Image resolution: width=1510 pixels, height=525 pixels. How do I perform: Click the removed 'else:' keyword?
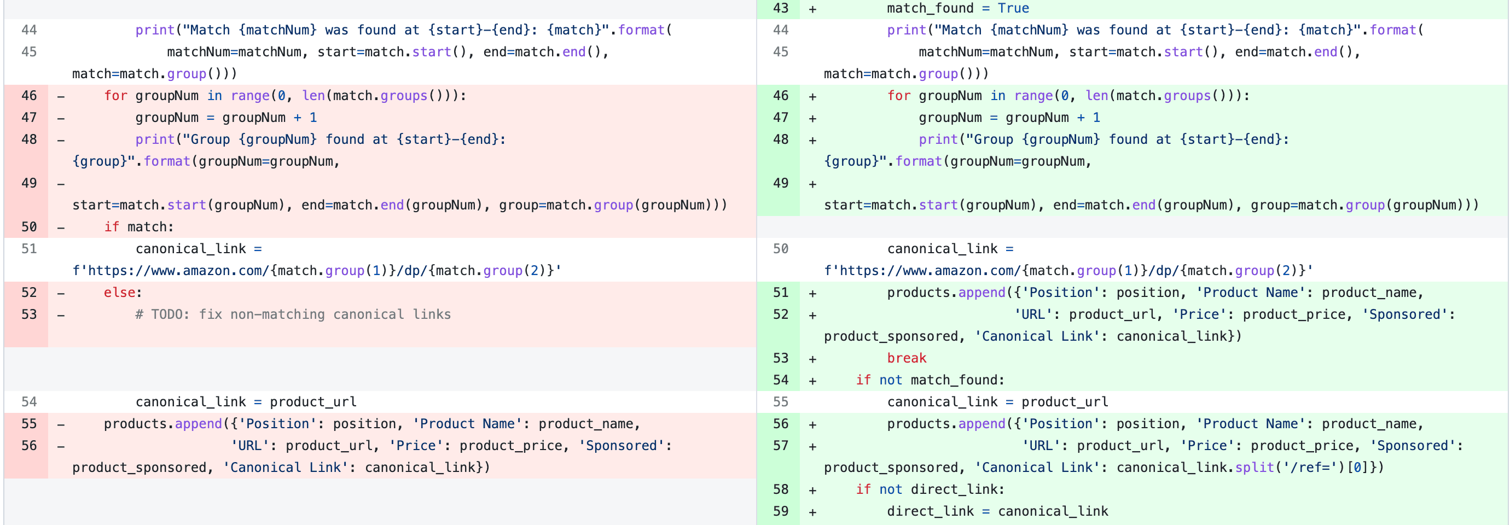[x=123, y=293]
